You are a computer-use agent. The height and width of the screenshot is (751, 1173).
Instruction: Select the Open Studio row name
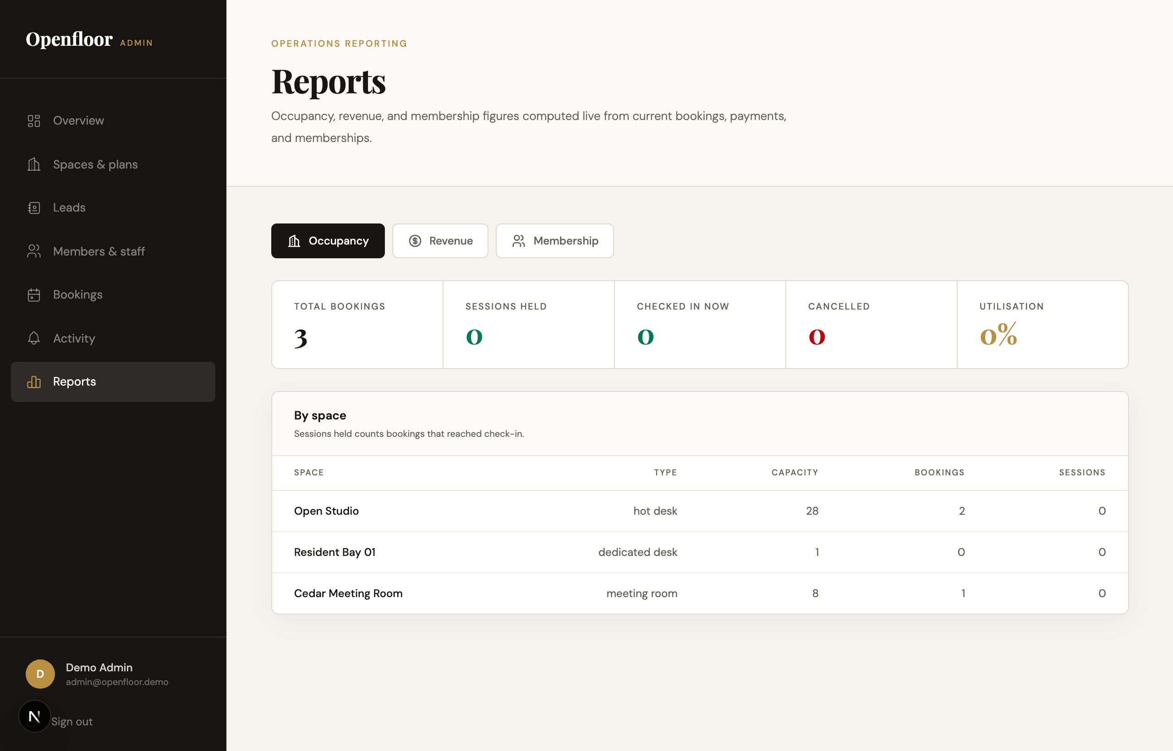(x=326, y=511)
